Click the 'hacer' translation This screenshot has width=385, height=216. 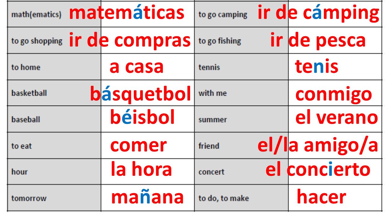[321, 196]
